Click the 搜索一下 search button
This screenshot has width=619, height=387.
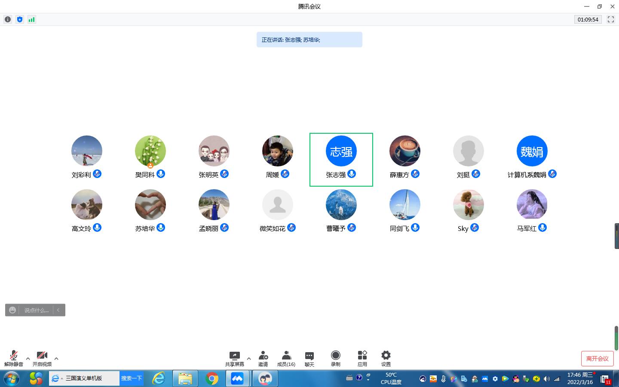(x=132, y=378)
